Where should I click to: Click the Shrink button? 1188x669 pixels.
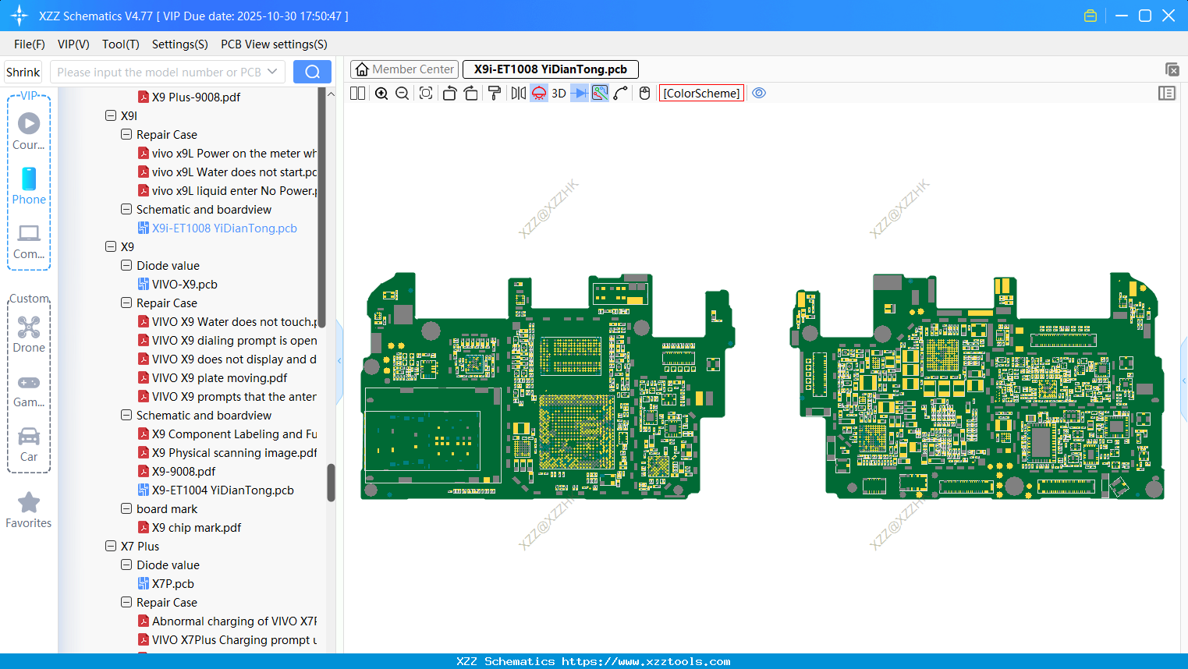pos(23,72)
